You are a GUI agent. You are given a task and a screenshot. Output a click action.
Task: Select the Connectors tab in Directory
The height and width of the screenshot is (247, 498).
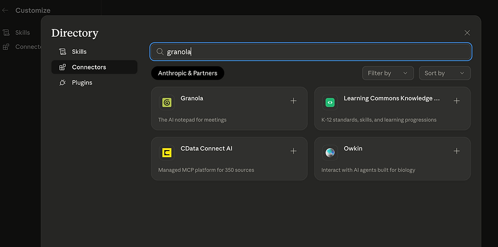click(89, 67)
